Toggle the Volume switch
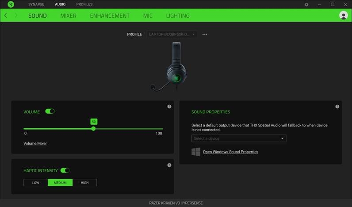 (50, 111)
